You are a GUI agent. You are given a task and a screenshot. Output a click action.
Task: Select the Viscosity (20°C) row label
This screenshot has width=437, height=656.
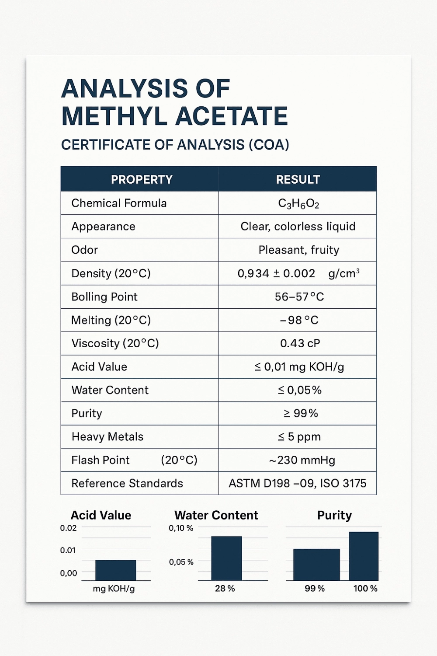tap(115, 343)
